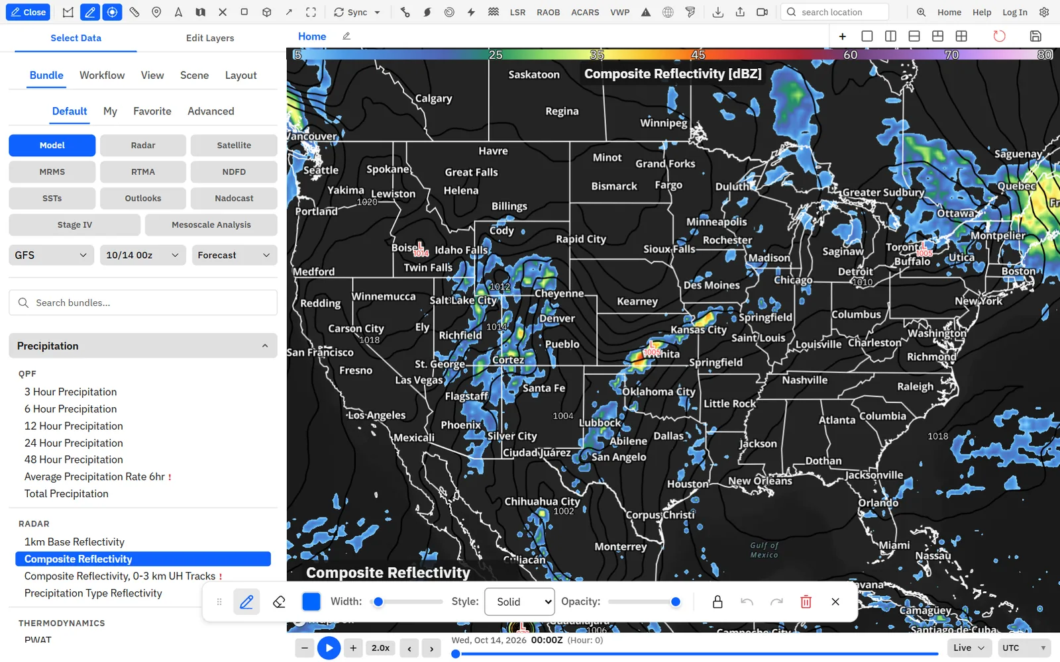
Task: Click the red reset refresh icon
Action: coord(999,36)
